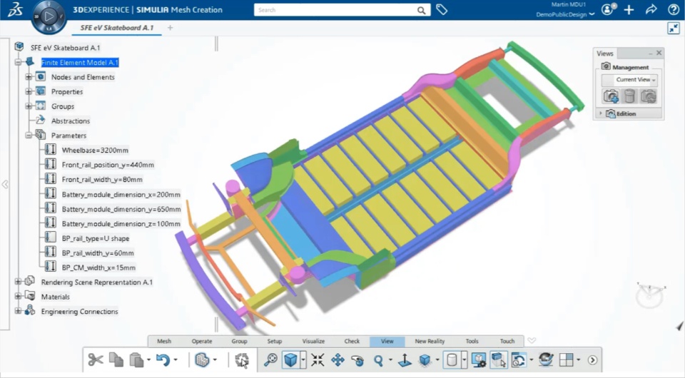The height and width of the screenshot is (378, 685).
Task: Collapse the action bar chevron
Action: [532, 341]
